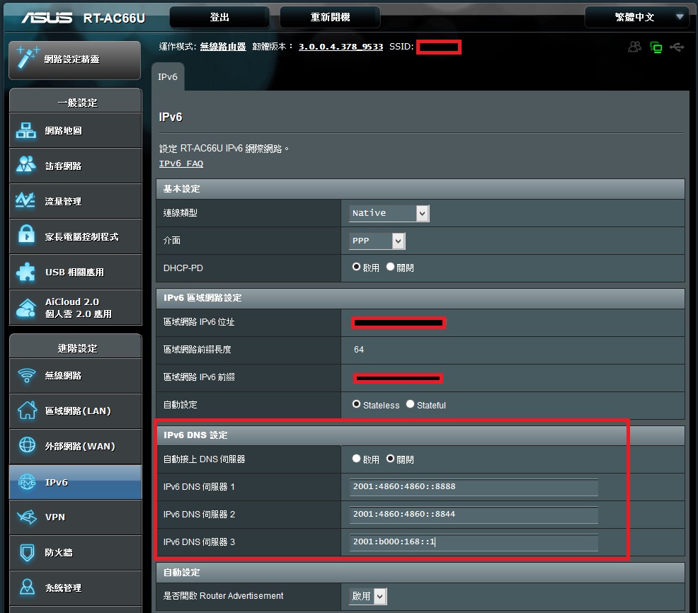Enable DHCP-PD with the 啟用 radio
This screenshot has width=698, height=613.
click(x=356, y=267)
